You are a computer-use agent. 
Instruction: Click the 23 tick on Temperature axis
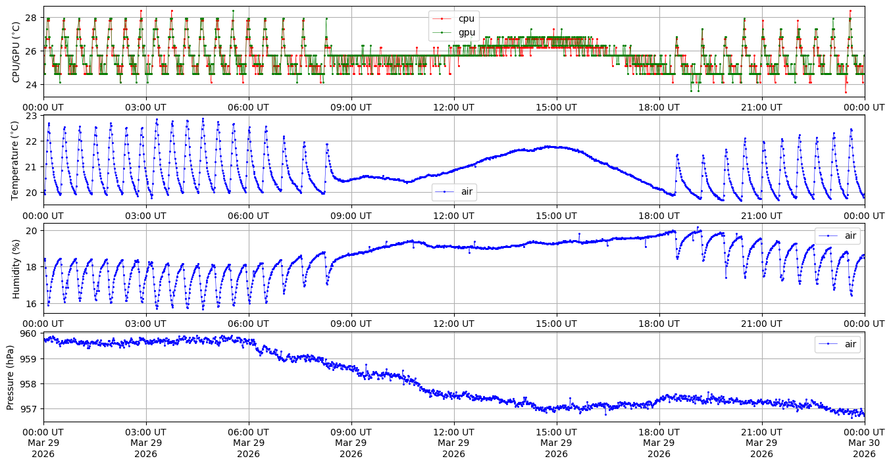[x=32, y=116]
